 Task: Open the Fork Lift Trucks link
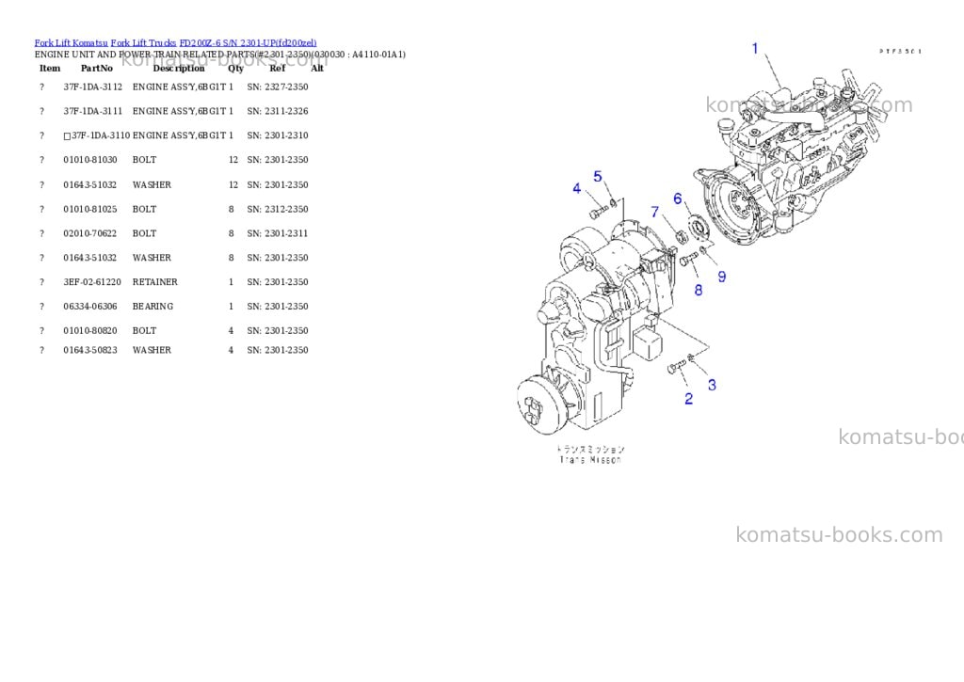pyautogui.click(x=143, y=43)
